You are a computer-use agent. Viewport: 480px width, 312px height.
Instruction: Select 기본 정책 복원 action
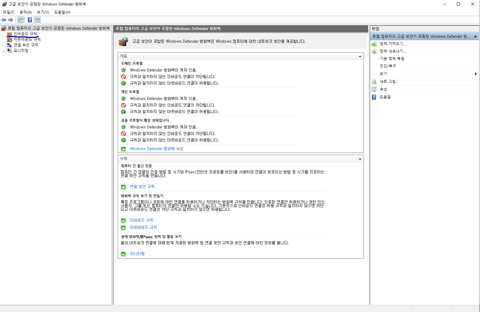point(392,59)
